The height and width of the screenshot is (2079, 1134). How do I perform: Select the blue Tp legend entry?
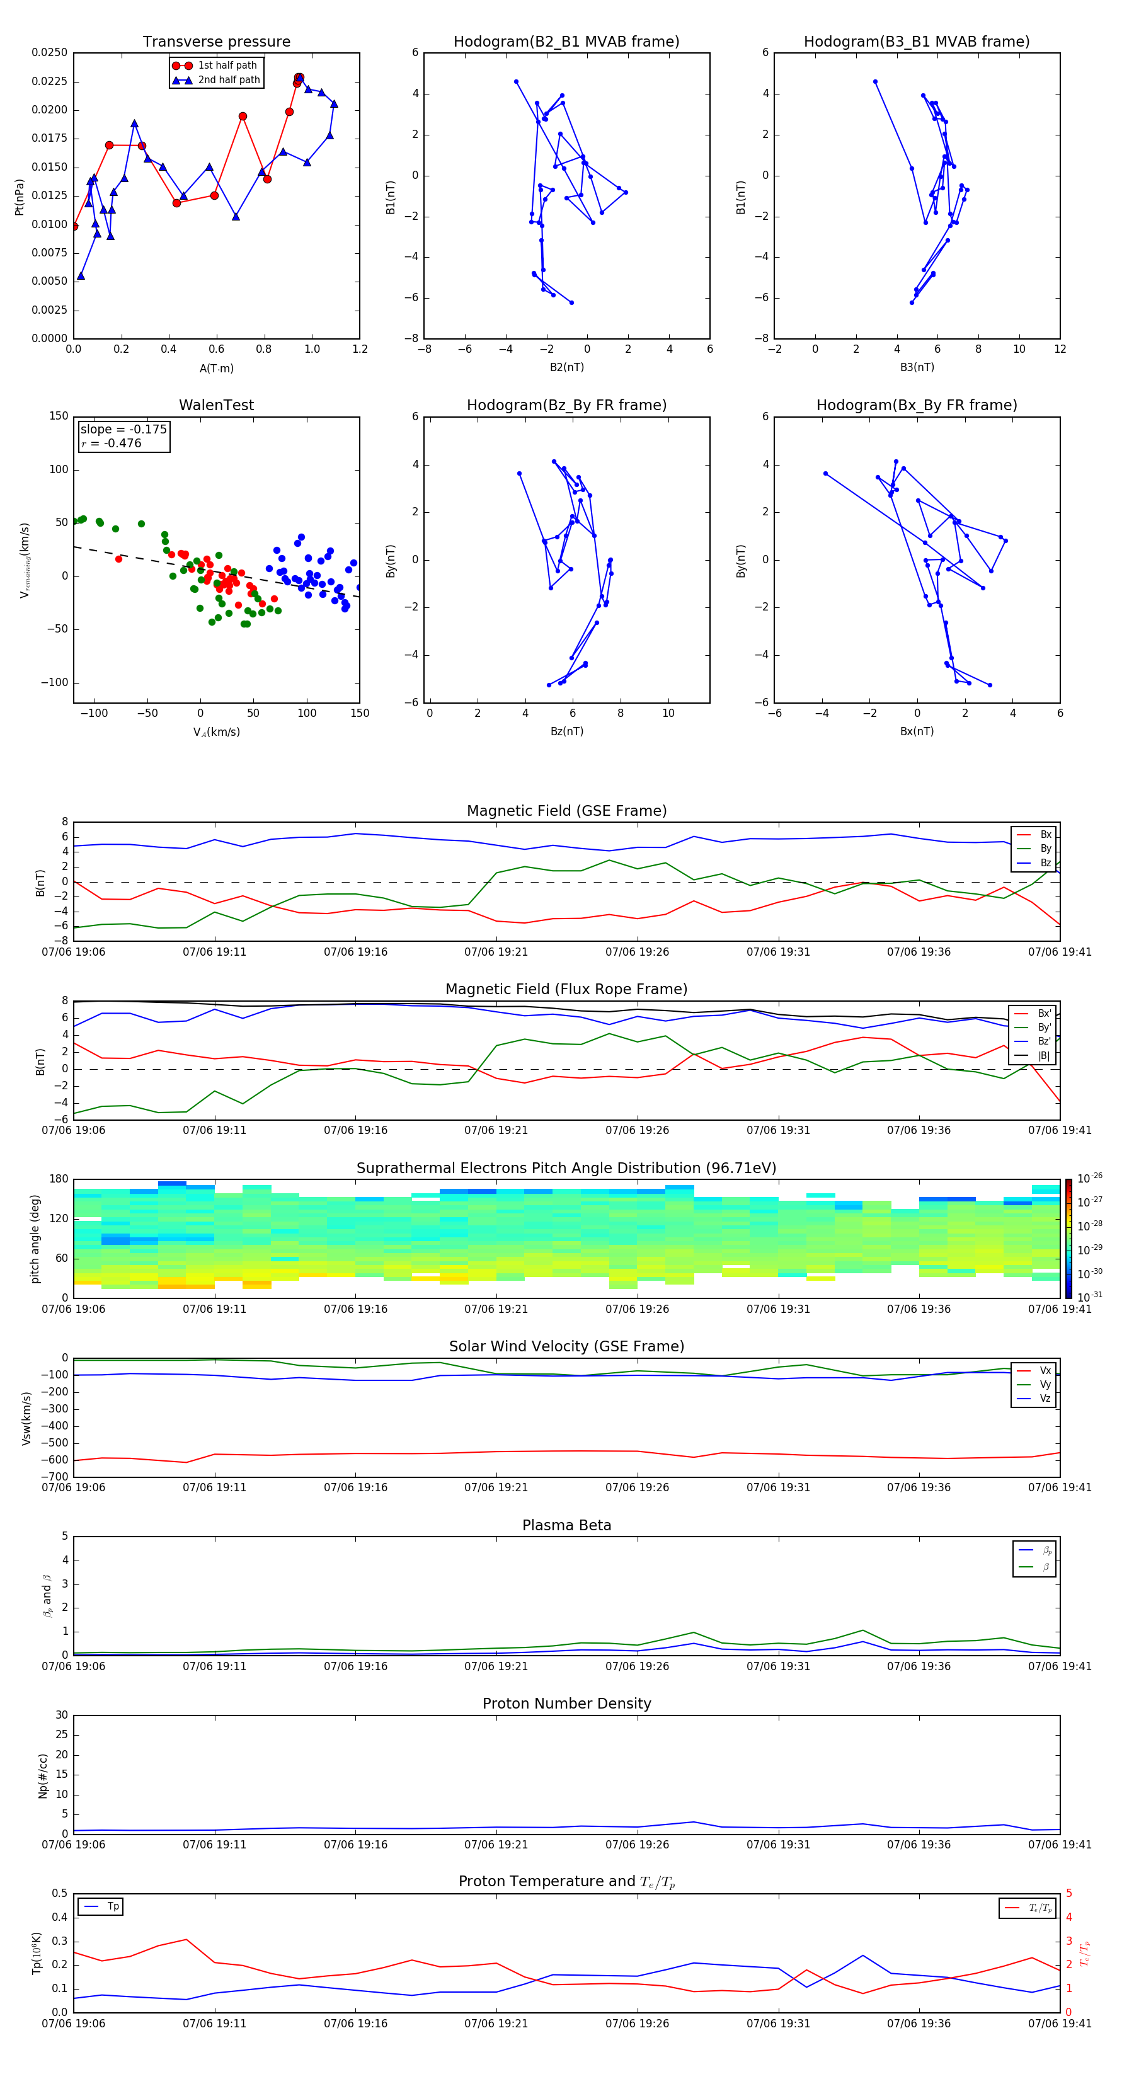point(101,1907)
